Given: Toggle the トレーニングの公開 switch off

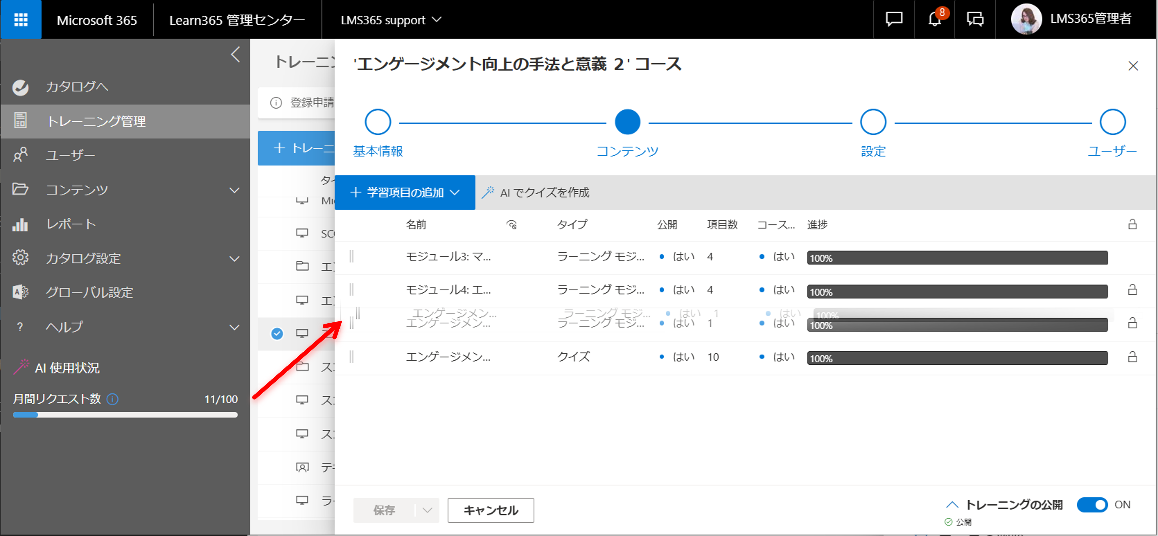Looking at the screenshot, I should coord(1092,505).
